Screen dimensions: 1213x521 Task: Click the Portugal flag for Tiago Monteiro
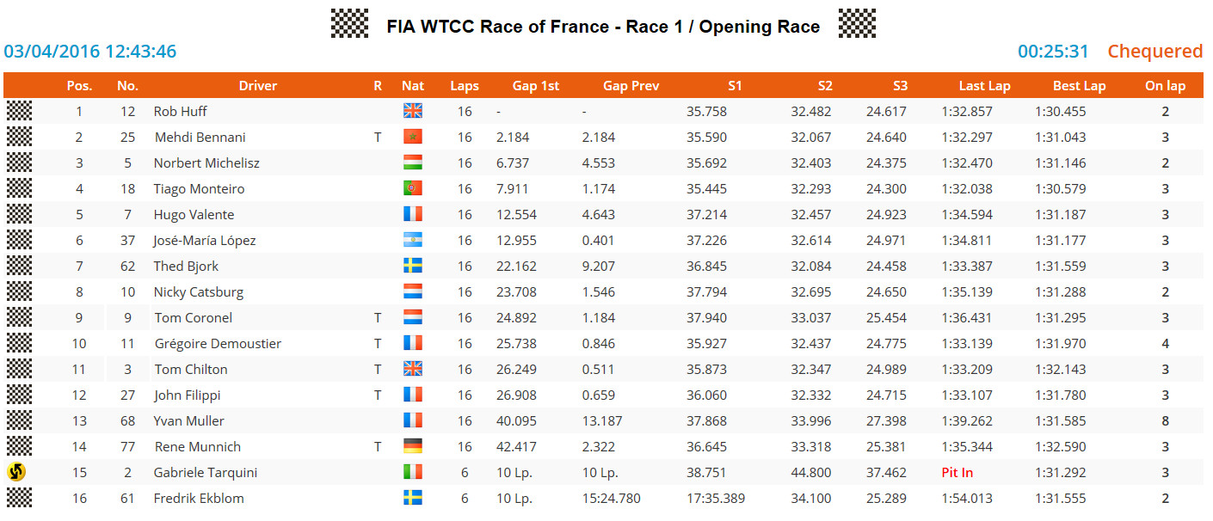413,188
